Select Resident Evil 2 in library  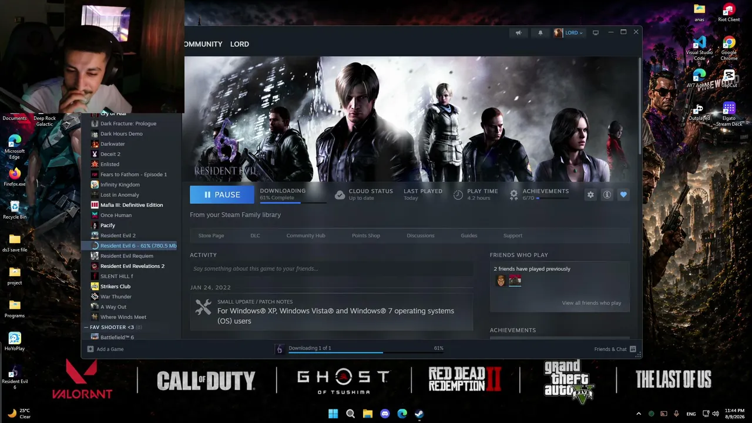point(117,236)
